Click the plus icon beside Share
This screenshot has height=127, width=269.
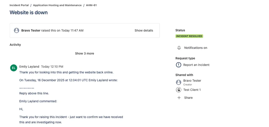click(x=179, y=98)
